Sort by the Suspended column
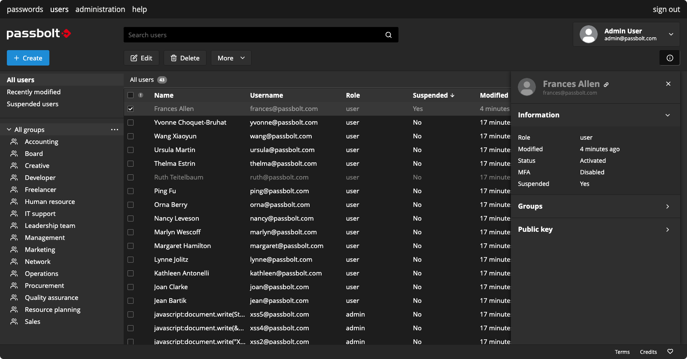This screenshot has width=687, height=359. point(433,95)
